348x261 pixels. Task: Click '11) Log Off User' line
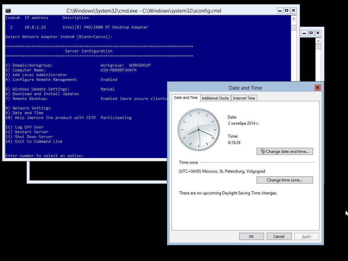[24, 127]
